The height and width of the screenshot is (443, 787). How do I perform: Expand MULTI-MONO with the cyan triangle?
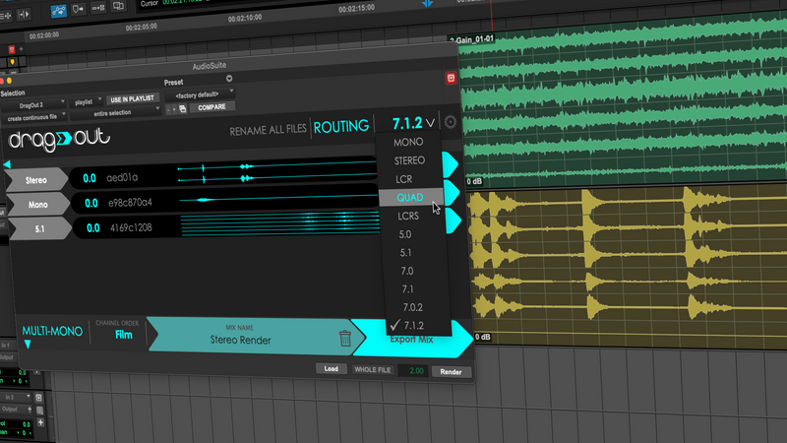pyautogui.click(x=28, y=345)
